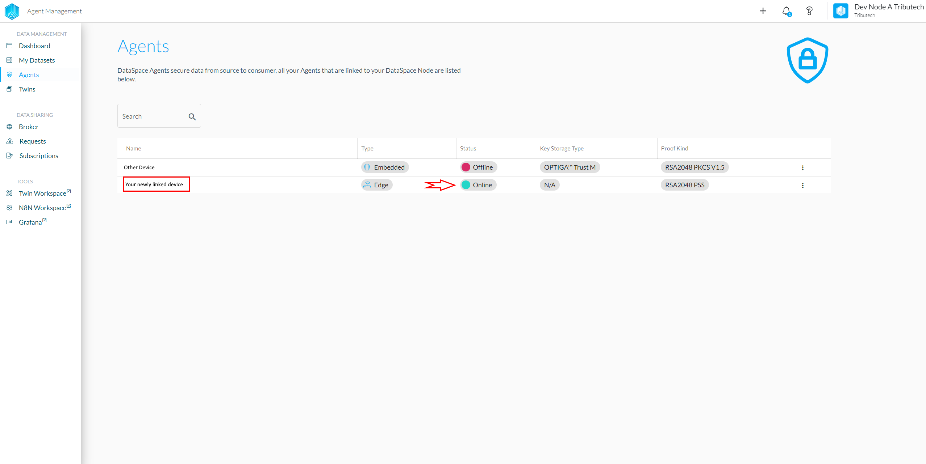Click the Edge type label
The height and width of the screenshot is (464, 926).
[381, 185]
